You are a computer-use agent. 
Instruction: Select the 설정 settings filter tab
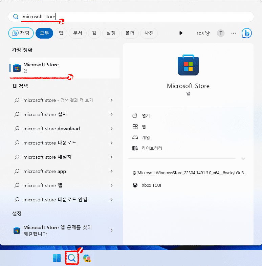point(111,33)
